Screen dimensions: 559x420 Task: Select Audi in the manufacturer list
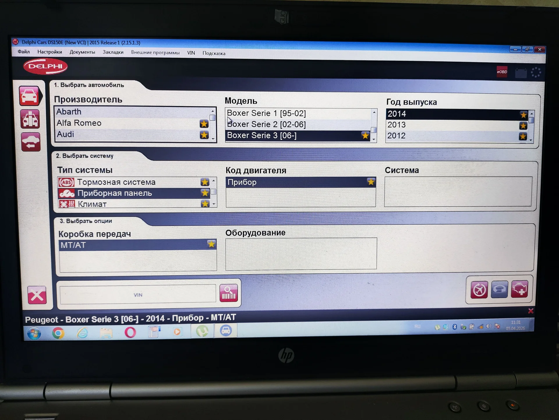[132, 134]
